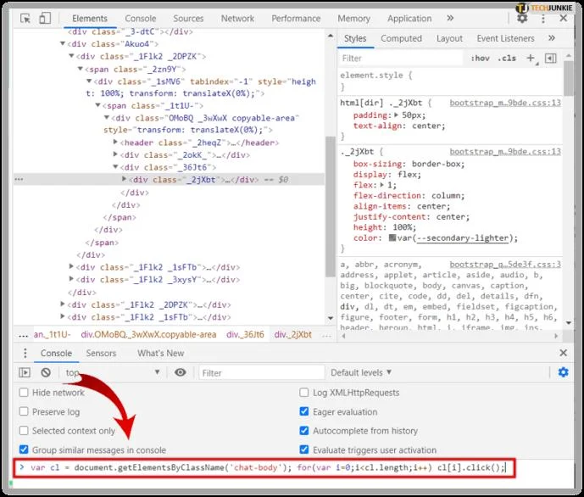The width and height of the screenshot is (584, 497).
Task: Click the Elements tree vertical scrollbar thumb
Action: [330, 207]
